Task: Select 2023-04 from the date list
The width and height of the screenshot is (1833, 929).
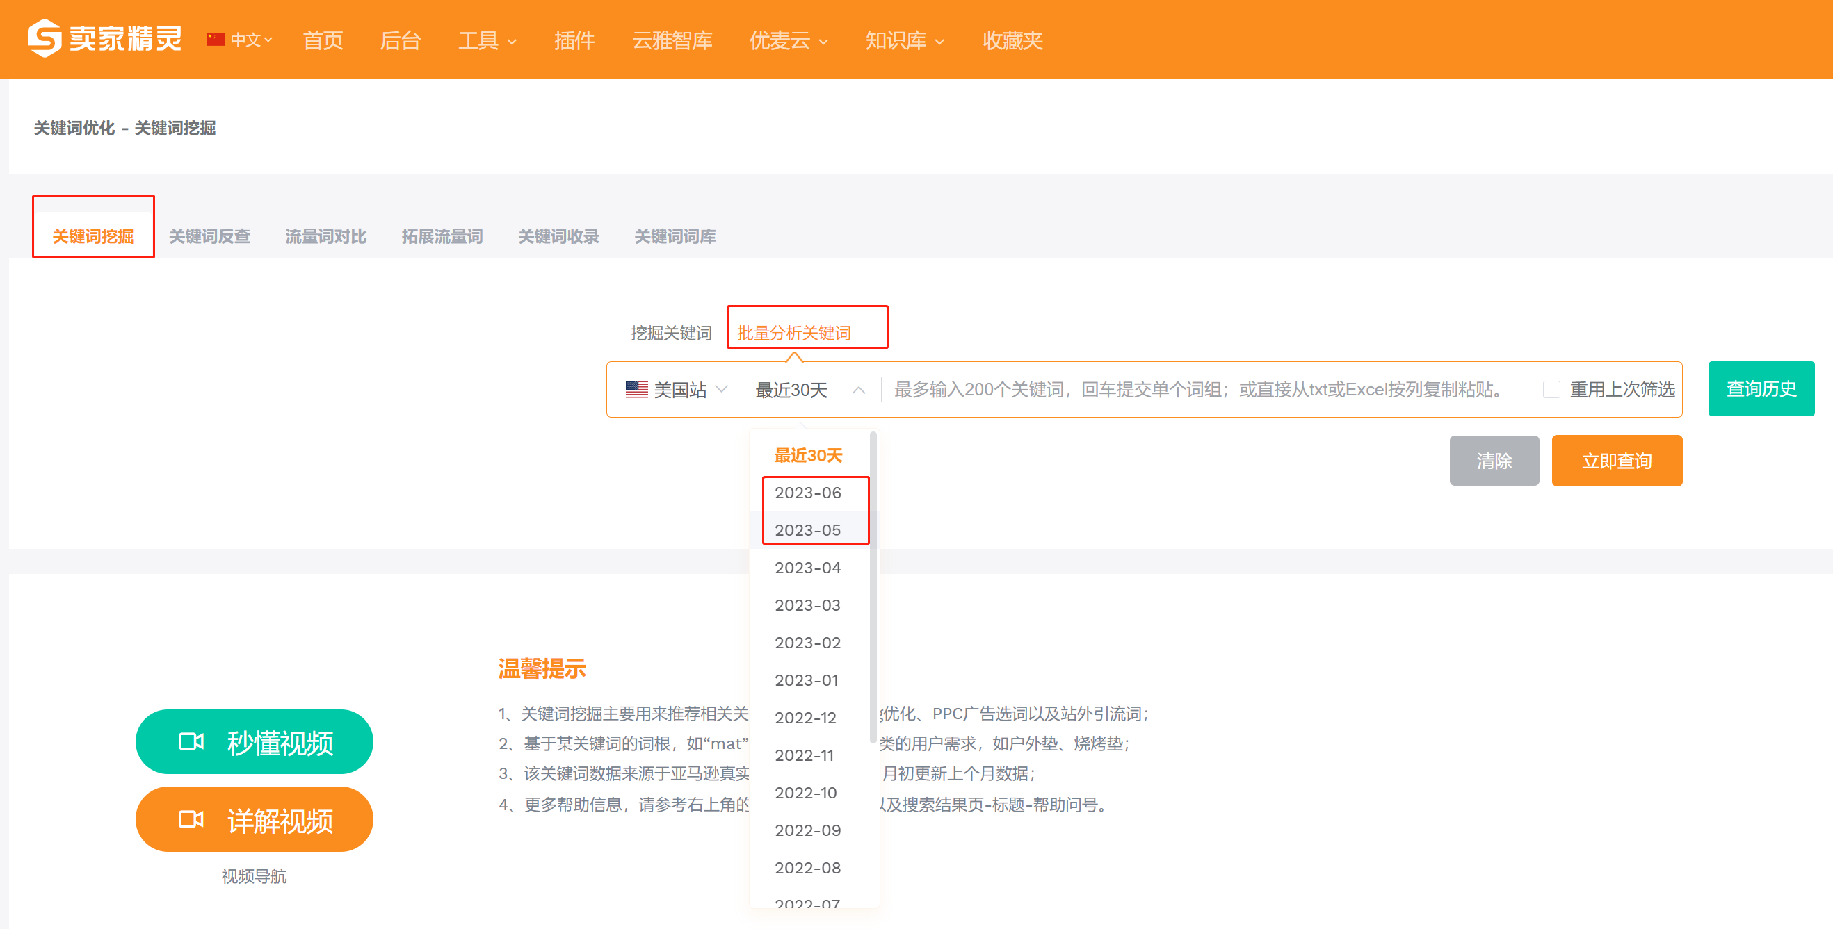Action: [x=808, y=567]
